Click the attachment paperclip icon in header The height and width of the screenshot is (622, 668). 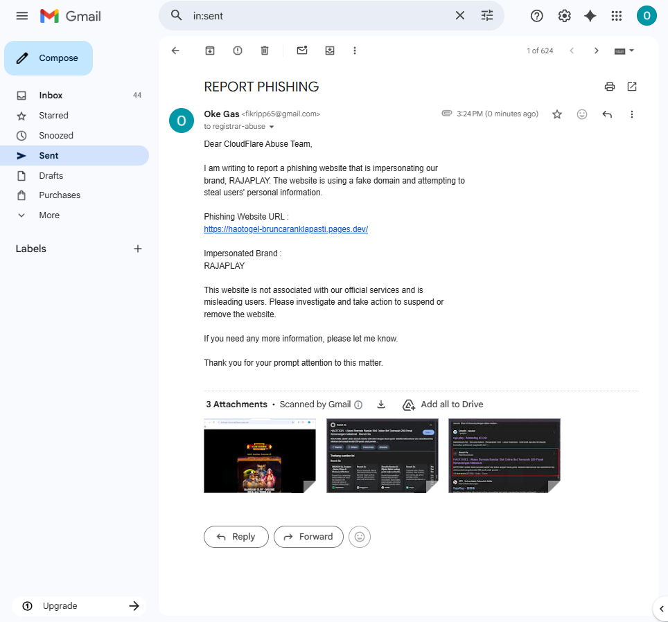[446, 113]
